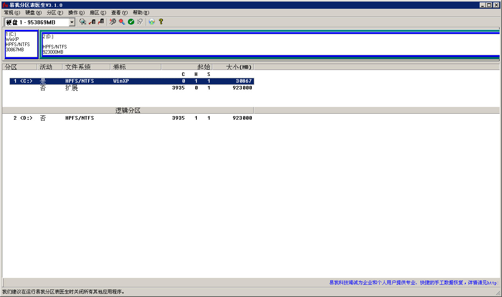This screenshot has width=502, height=297.
Task: Open the 扇区 menu
Action: point(98,13)
